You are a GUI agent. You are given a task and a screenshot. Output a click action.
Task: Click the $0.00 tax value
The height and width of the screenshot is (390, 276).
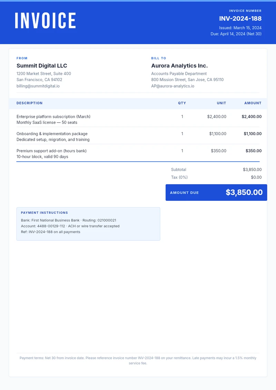coord(256,177)
